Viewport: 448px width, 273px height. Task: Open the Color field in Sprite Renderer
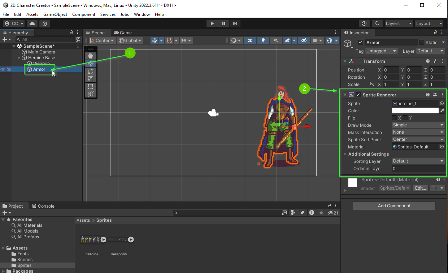click(x=415, y=110)
